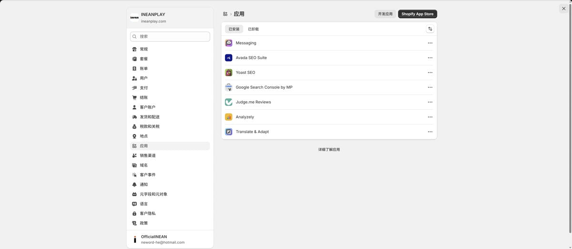The width and height of the screenshot is (572, 249).
Task: Click the Yoast SEO app name
Action: coord(245,73)
